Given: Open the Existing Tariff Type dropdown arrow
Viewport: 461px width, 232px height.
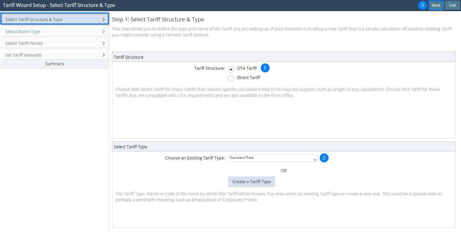Looking at the screenshot, I should [x=315, y=159].
